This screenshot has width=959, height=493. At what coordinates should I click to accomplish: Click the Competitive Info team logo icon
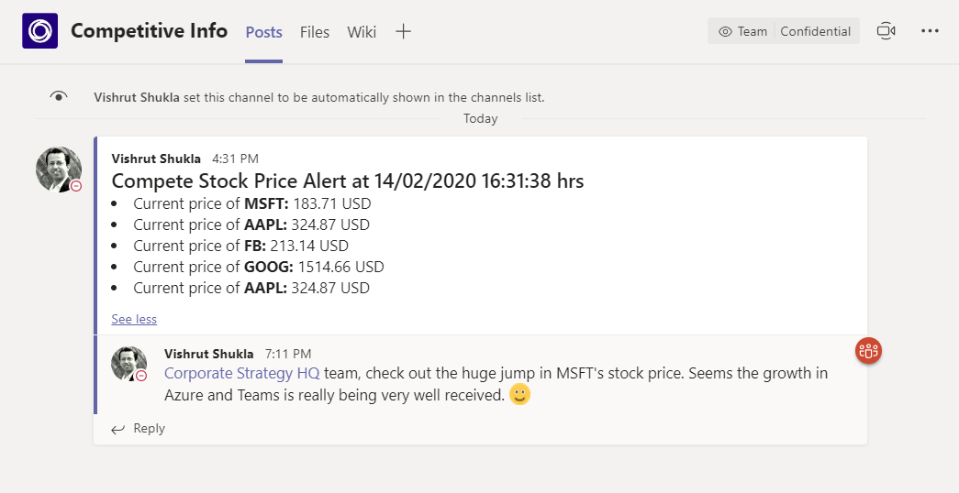click(40, 31)
